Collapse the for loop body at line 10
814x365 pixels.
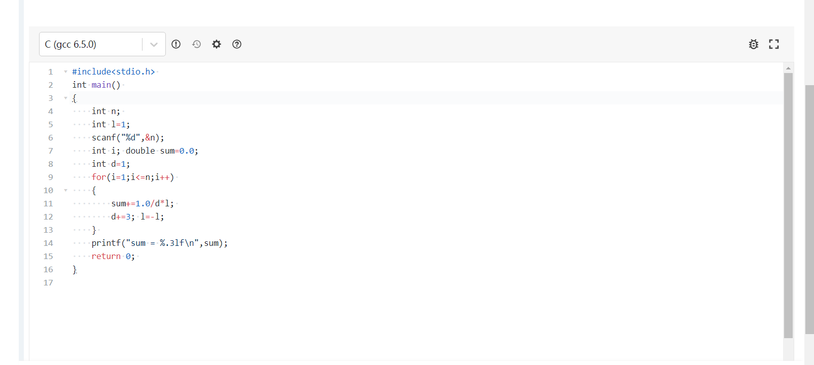coord(65,190)
